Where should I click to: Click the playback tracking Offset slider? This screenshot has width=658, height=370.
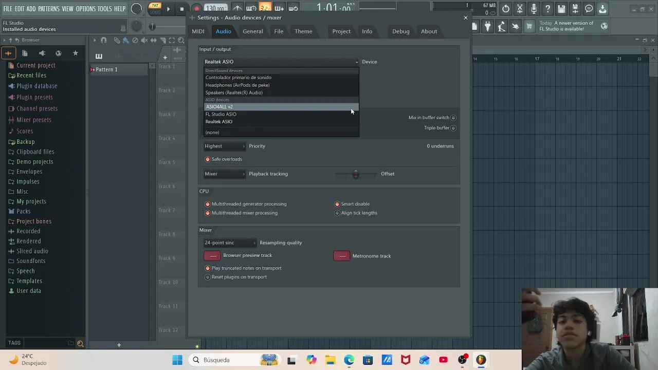pyautogui.click(x=356, y=174)
